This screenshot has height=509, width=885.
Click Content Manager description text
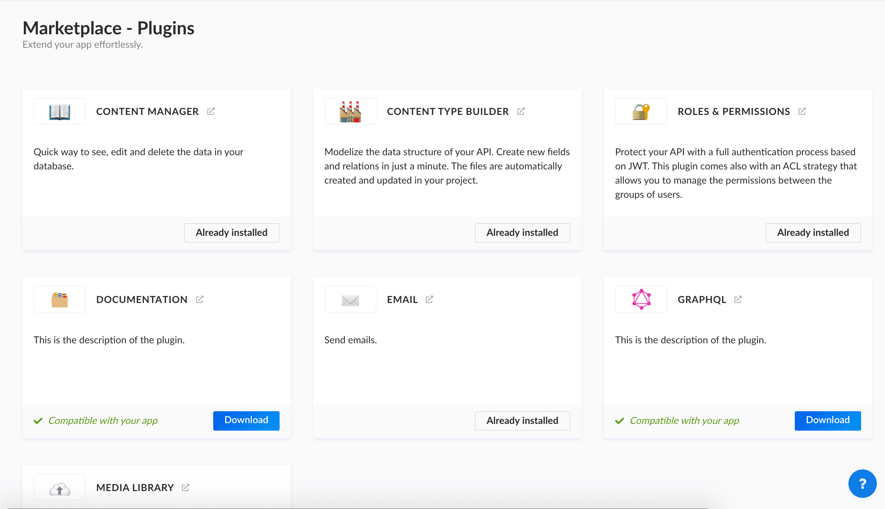pos(139,159)
